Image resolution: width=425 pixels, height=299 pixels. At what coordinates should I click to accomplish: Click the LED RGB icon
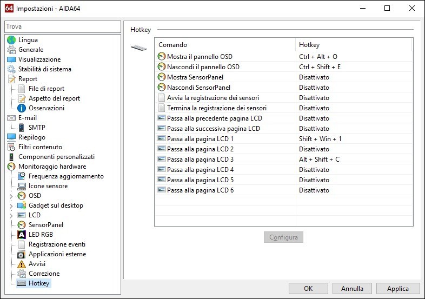click(22, 235)
